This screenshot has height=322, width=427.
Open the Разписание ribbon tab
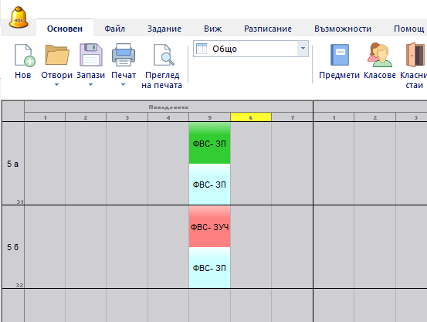coord(268,29)
